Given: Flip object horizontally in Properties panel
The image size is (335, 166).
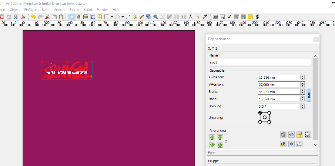Looking at the screenshot, I should 291,135.
